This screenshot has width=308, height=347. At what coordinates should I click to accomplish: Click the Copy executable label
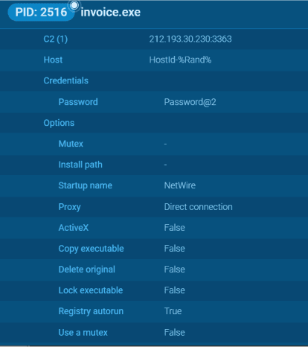pyautogui.click(x=91, y=249)
